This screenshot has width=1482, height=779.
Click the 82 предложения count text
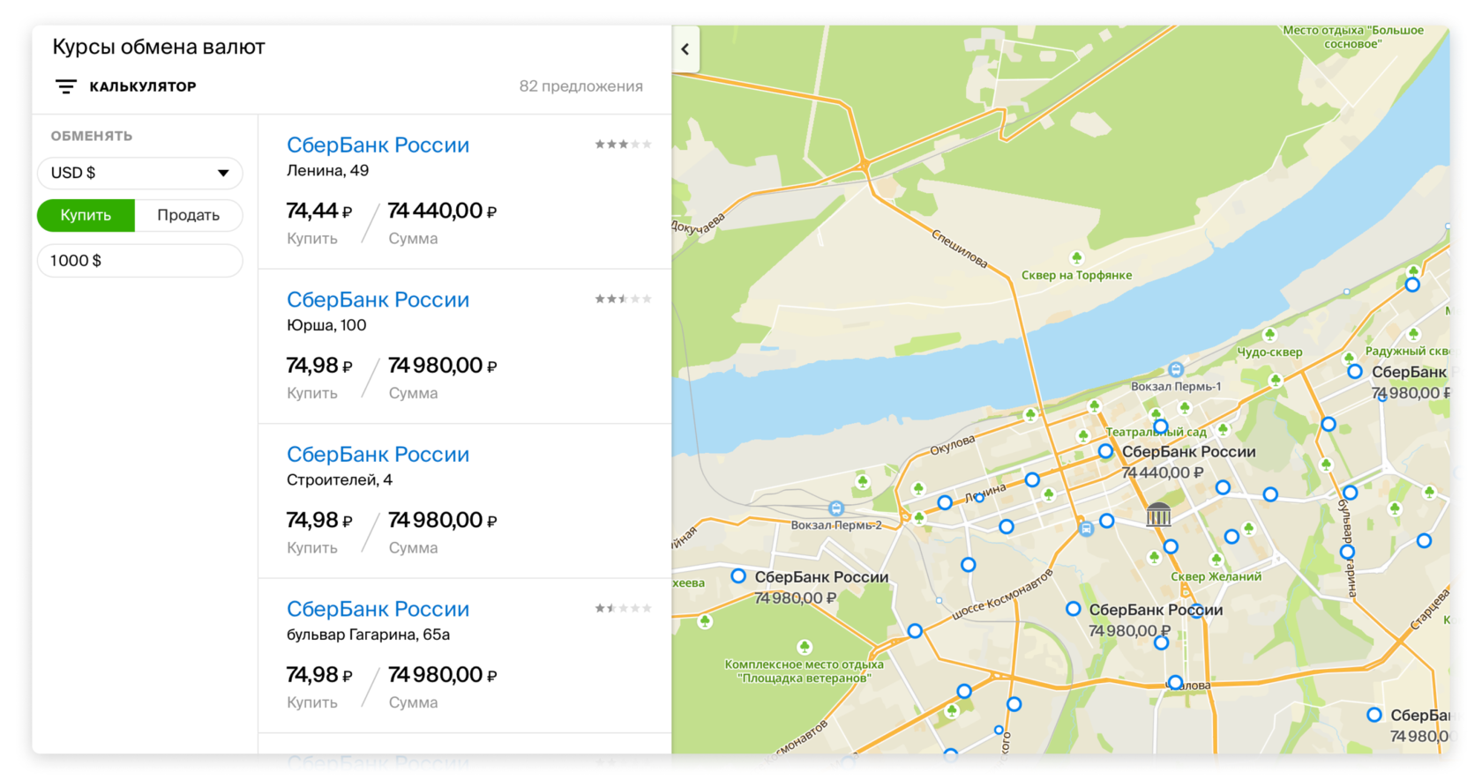[x=580, y=86]
